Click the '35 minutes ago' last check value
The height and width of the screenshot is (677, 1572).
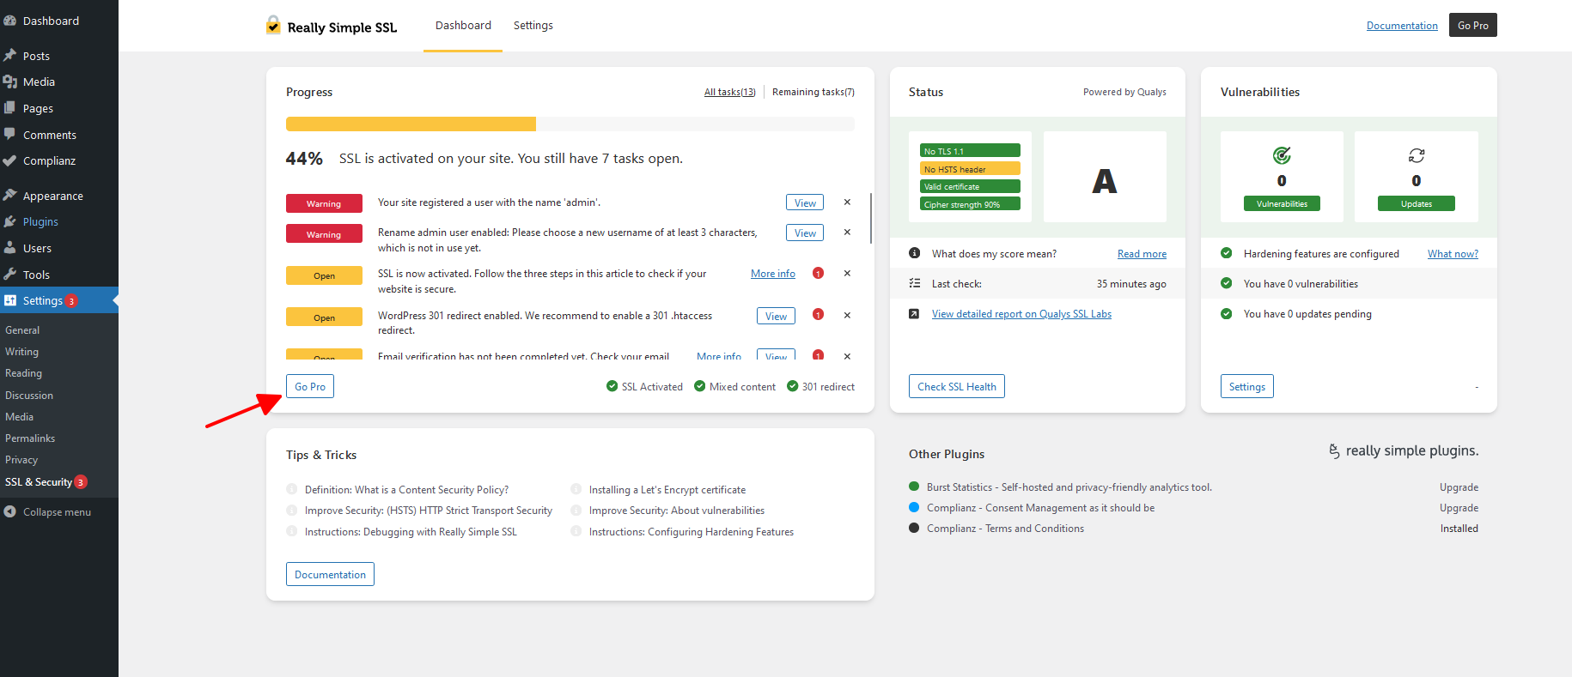(1131, 284)
